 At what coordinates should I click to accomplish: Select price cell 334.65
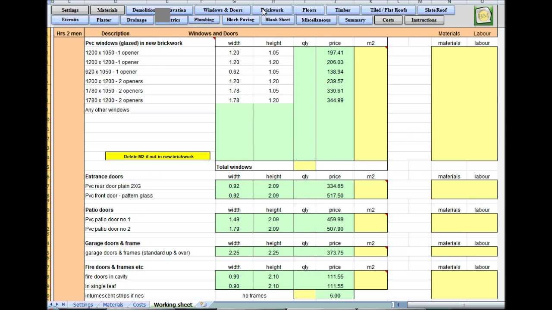pos(335,186)
